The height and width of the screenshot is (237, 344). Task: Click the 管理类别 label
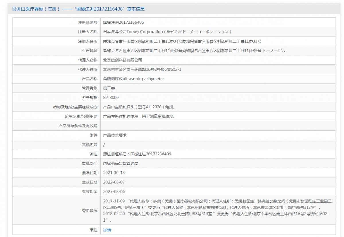coord(90,88)
